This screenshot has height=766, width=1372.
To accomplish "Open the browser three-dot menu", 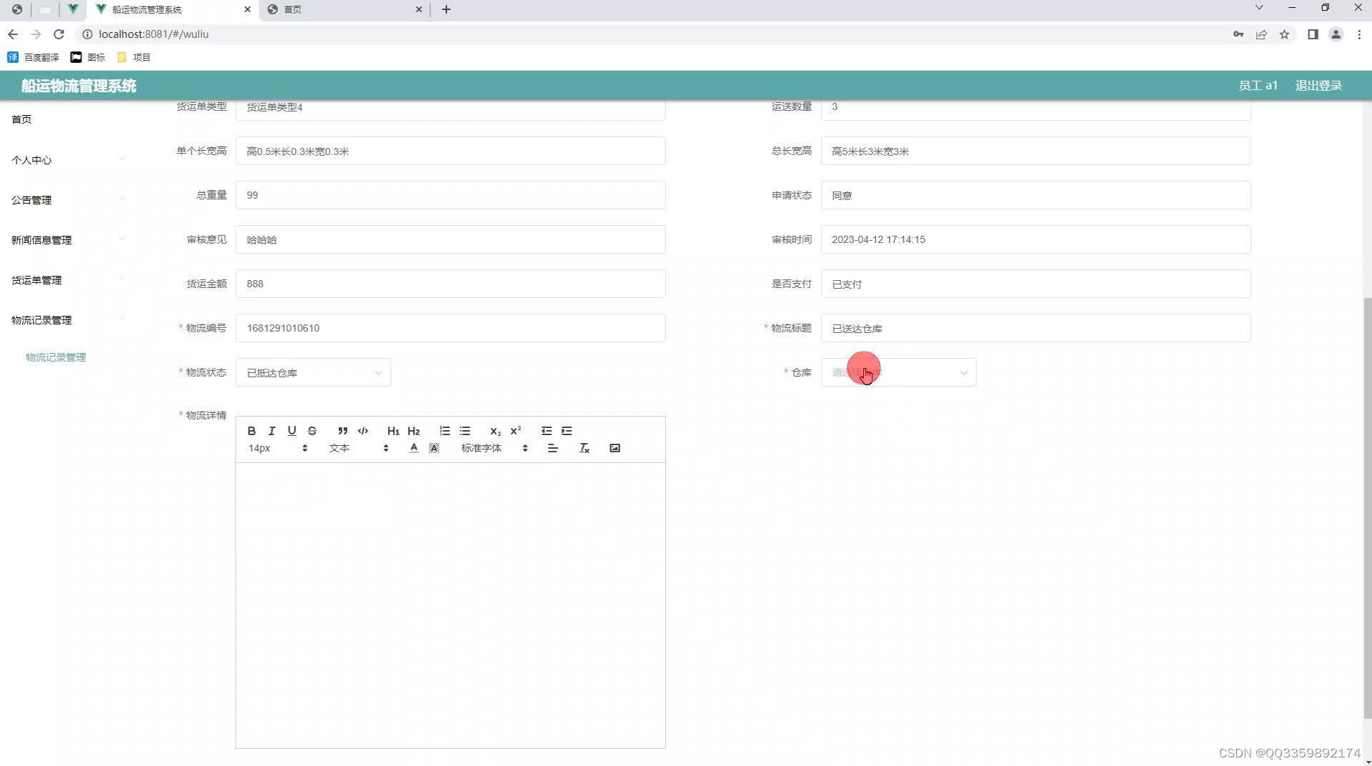I will tap(1359, 34).
